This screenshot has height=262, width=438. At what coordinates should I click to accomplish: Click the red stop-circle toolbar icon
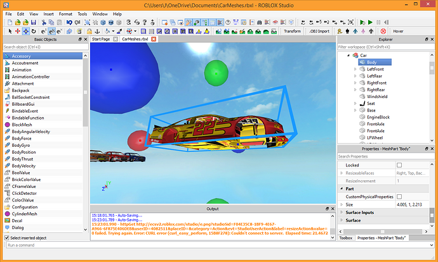[383, 31]
